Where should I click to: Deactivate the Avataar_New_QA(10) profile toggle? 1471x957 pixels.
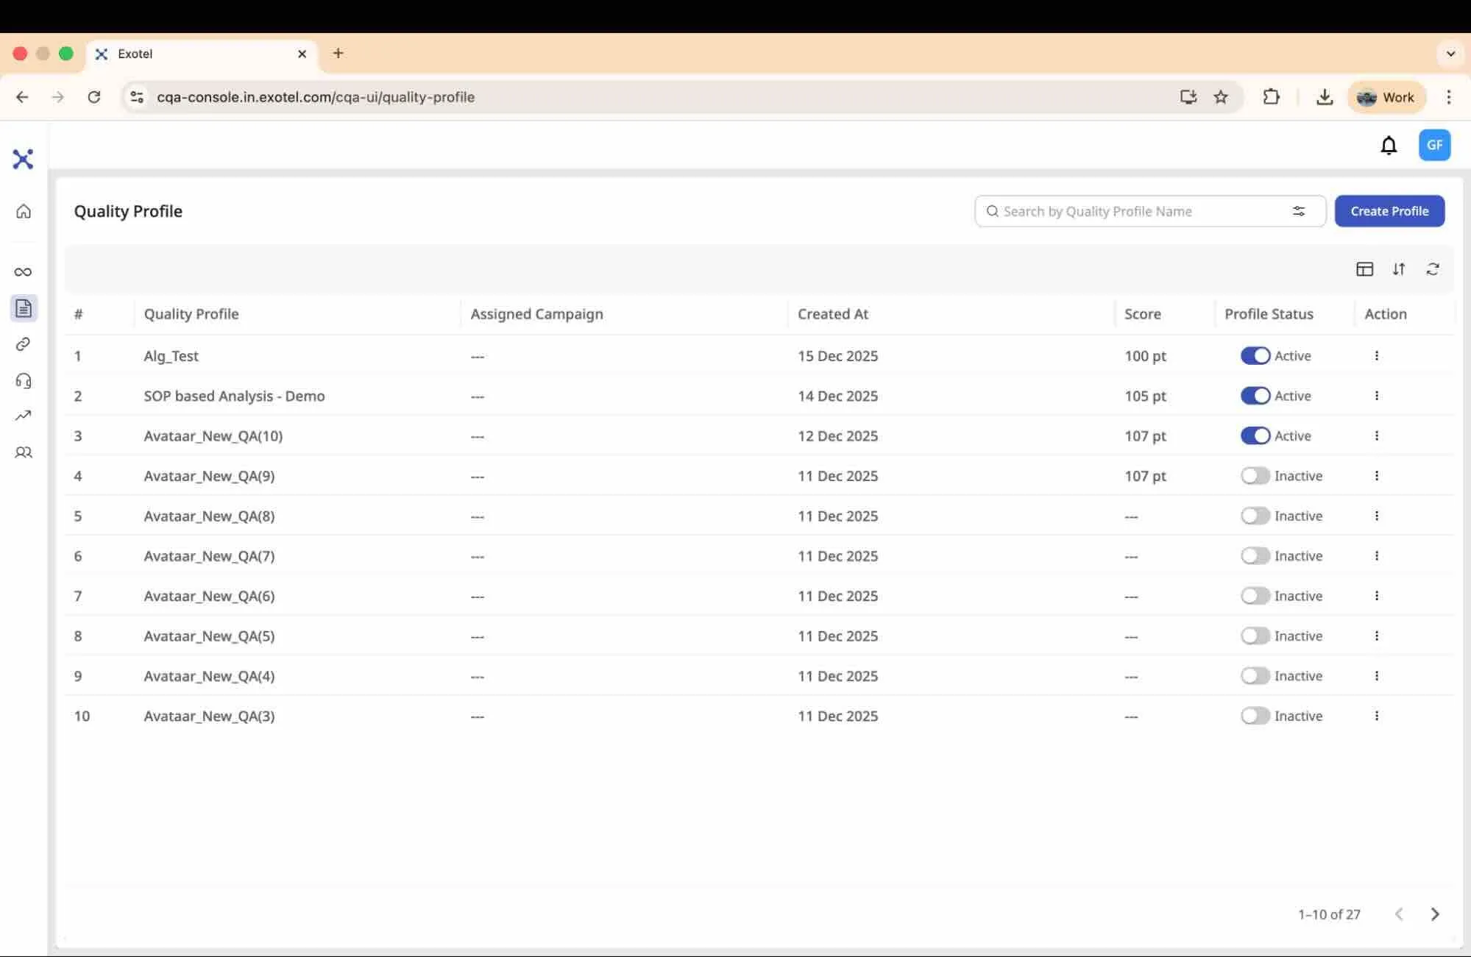tap(1255, 436)
